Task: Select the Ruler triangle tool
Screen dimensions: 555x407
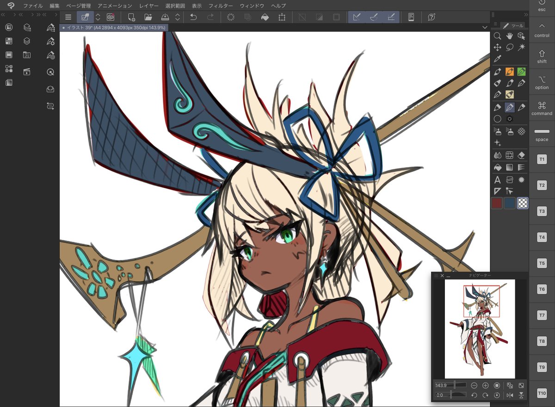Action: [497, 191]
